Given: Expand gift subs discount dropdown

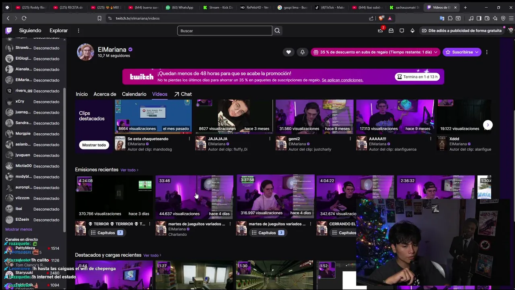Looking at the screenshot, I should (435, 52).
